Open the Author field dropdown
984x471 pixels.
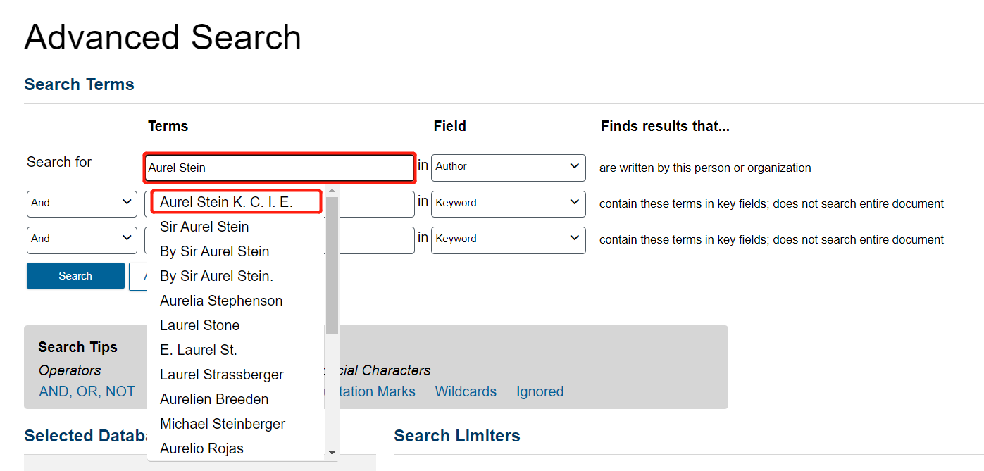(x=507, y=167)
